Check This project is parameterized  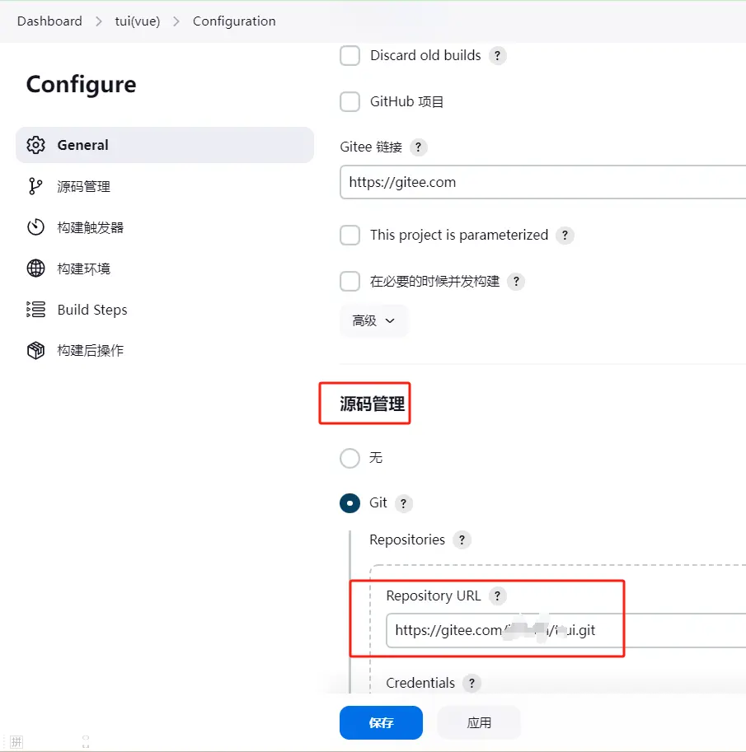(x=350, y=235)
